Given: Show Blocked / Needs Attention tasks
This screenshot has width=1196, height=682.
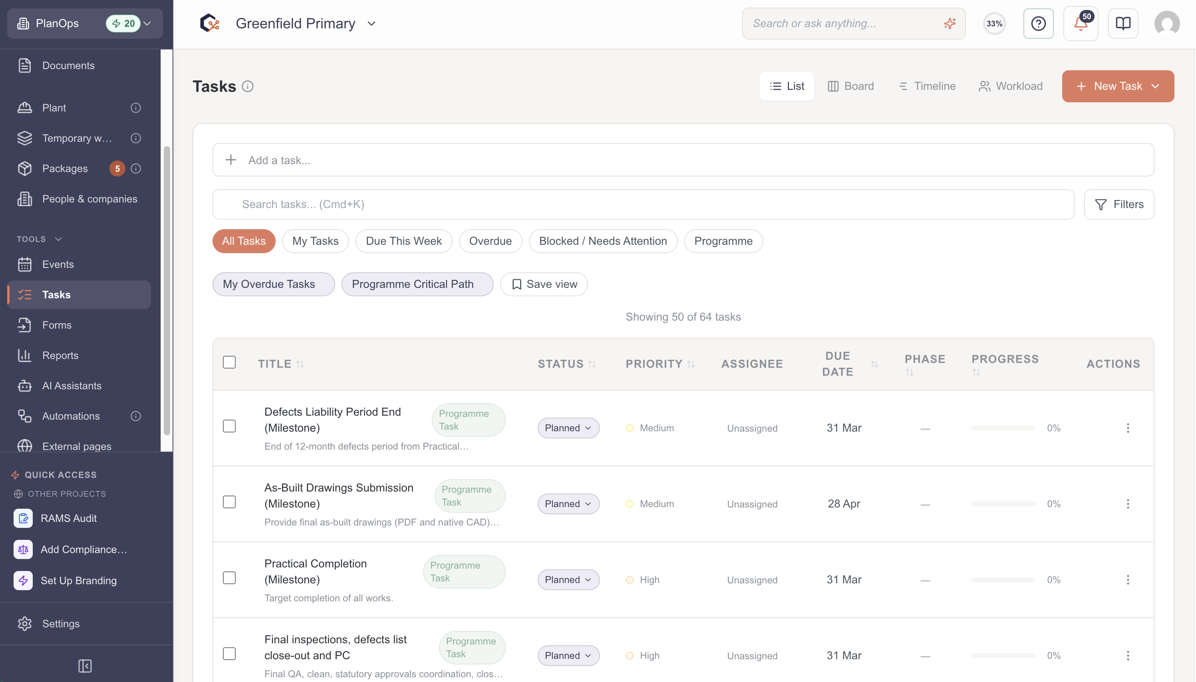Looking at the screenshot, I should click(x=603, y=241).
